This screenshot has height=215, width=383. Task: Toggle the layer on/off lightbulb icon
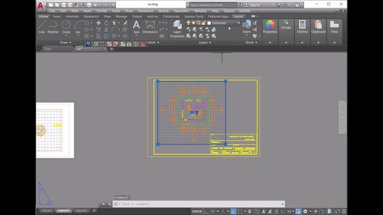coord(189,23)
